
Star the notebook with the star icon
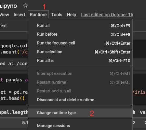point(25,6)
